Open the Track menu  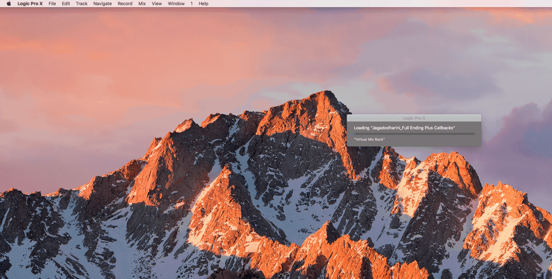click(x=82, y=4)
